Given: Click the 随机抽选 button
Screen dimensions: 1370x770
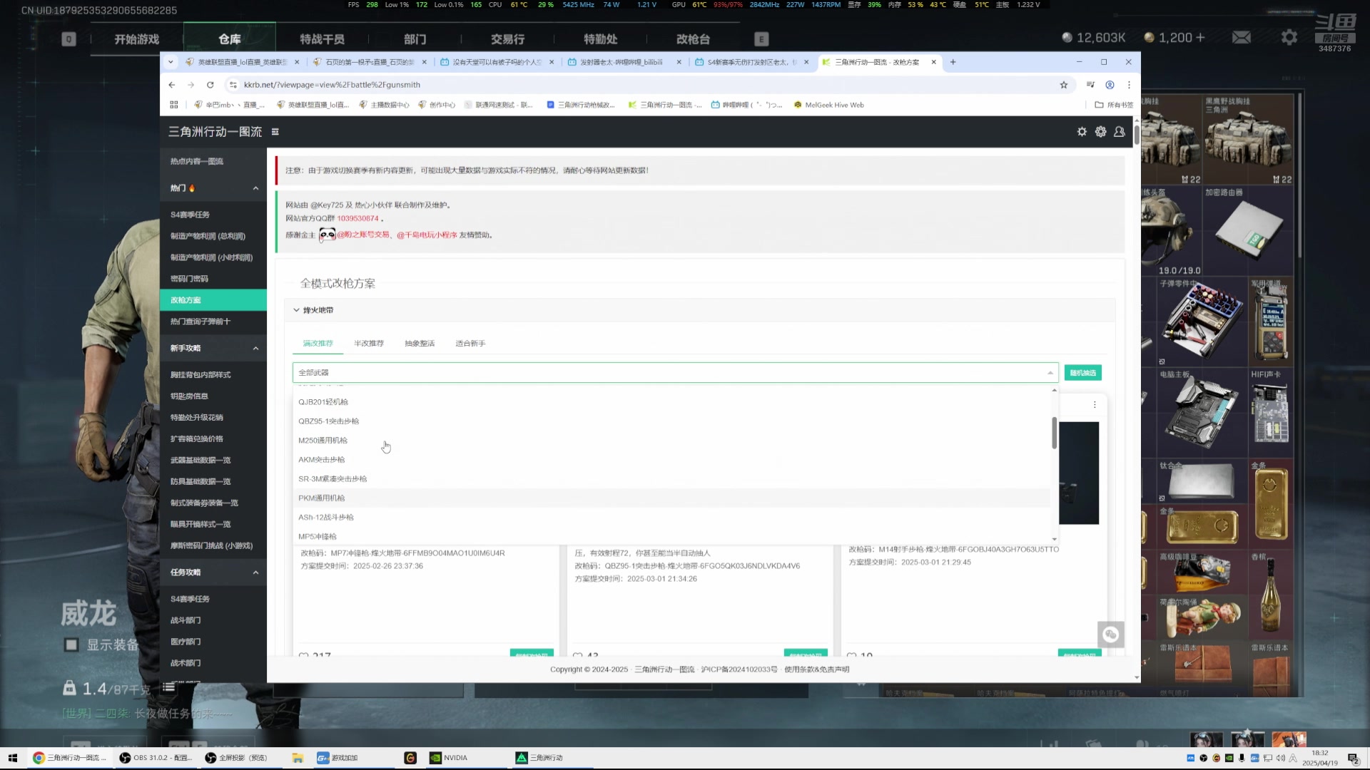Looking at the screenshot, I should pos(1082,373).
